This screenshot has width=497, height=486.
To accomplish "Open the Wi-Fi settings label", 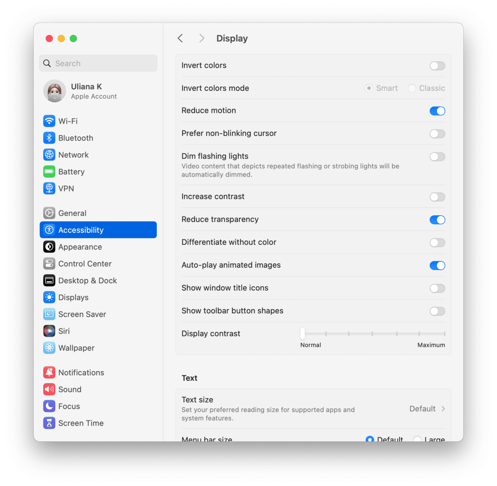I will pos(68,121).
